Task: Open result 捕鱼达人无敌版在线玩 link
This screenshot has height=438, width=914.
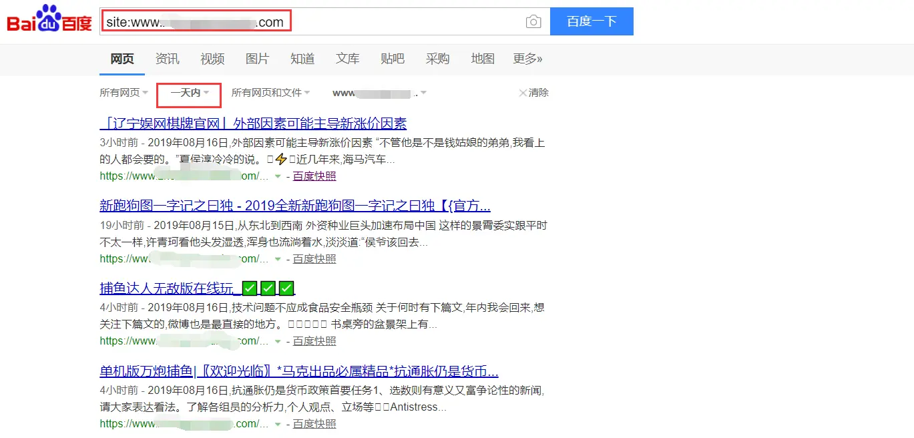Action: pyautogui.click(x=197, y=288)
